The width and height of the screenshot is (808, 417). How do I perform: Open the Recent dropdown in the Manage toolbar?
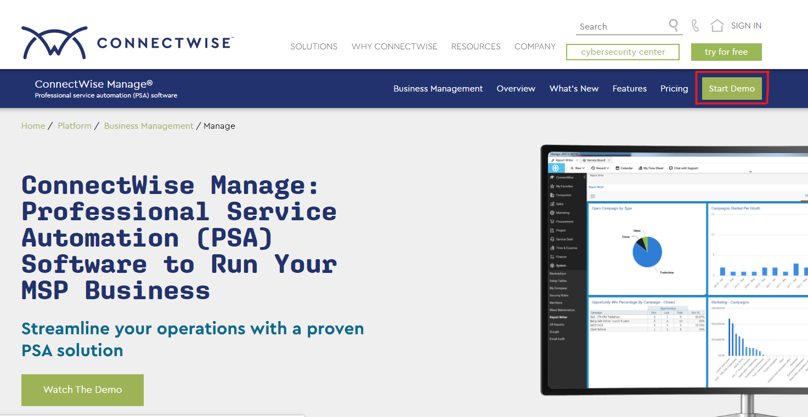click(600, 168)
